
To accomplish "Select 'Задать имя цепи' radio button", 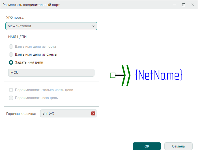I will (x=11, y=62).
